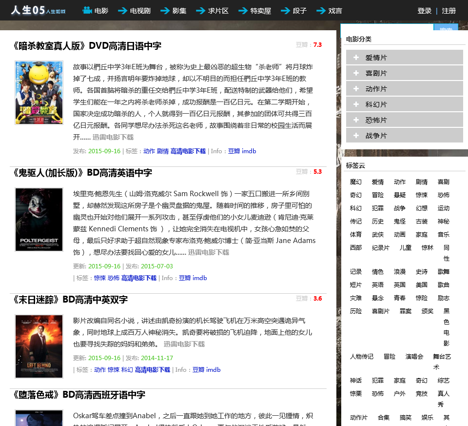Open 《暗杀教室真人版》 movie title
Screen dimensions: 468x426
pyautogui.click(x=87, y=46)
